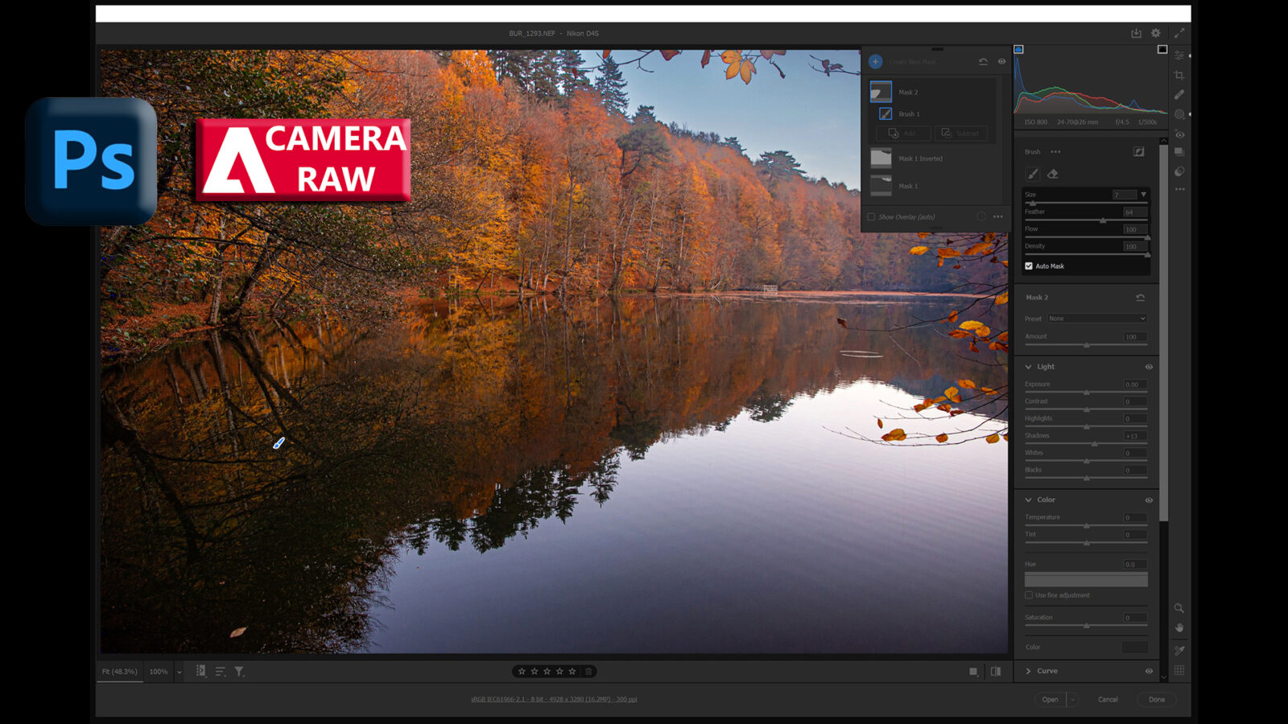Image resolution: width=1288 pixels, height=724 pixels.
Task: Click the Create New Mask plus button
Action: 876,62
